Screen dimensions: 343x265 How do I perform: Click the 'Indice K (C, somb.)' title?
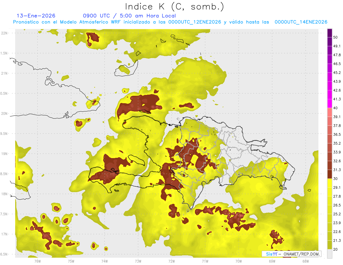tap(175, 7)
